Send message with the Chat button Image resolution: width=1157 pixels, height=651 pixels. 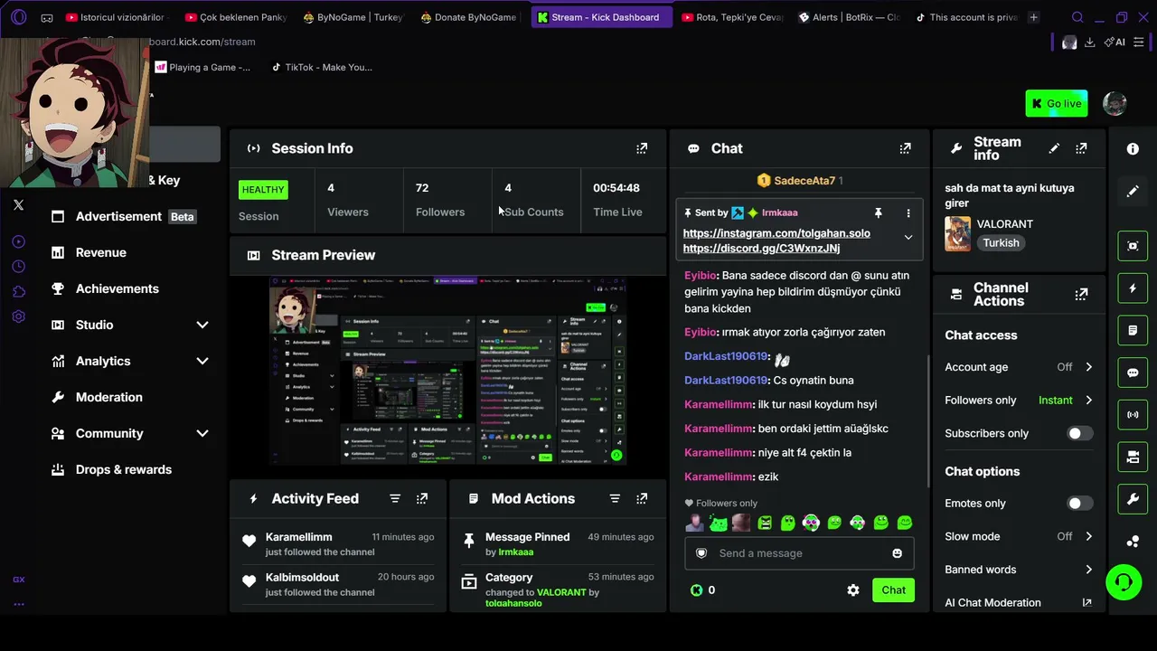894,590
